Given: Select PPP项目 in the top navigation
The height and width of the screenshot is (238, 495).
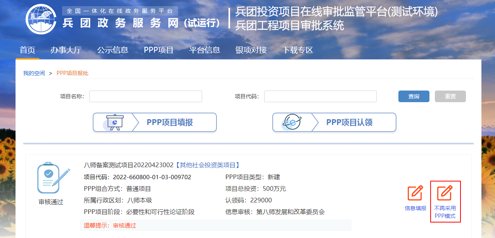Looking at the screenshot, I should coord(158,50).
